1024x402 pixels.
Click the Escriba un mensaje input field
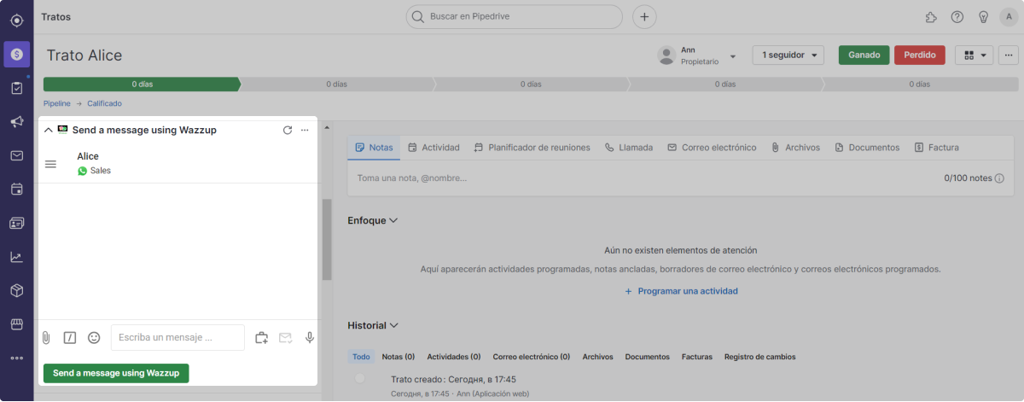(177, 338)
